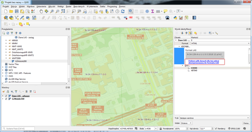Click the EPSG:2180 CRS button

(x=234, y=129)
